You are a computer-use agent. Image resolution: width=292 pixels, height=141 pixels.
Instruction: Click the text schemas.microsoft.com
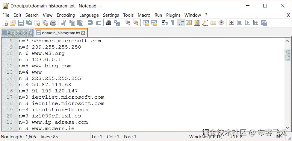tap(66, 41)
